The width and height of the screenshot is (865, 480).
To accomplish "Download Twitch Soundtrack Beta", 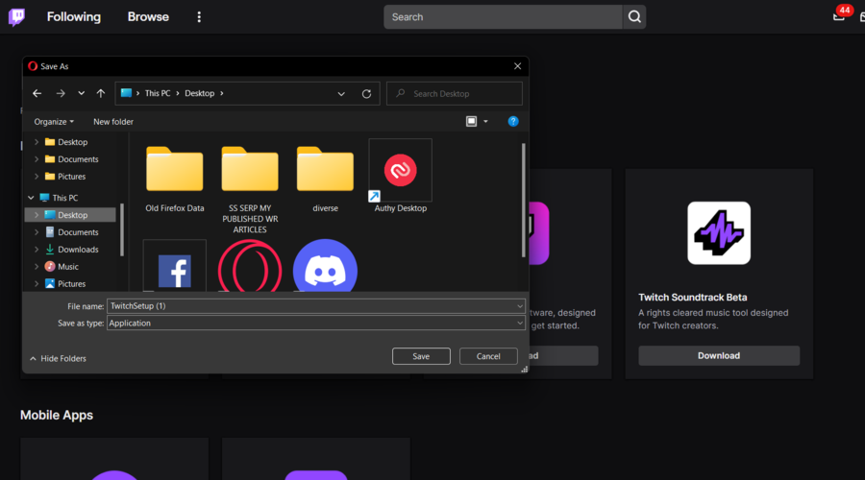I will pos(719,356).
